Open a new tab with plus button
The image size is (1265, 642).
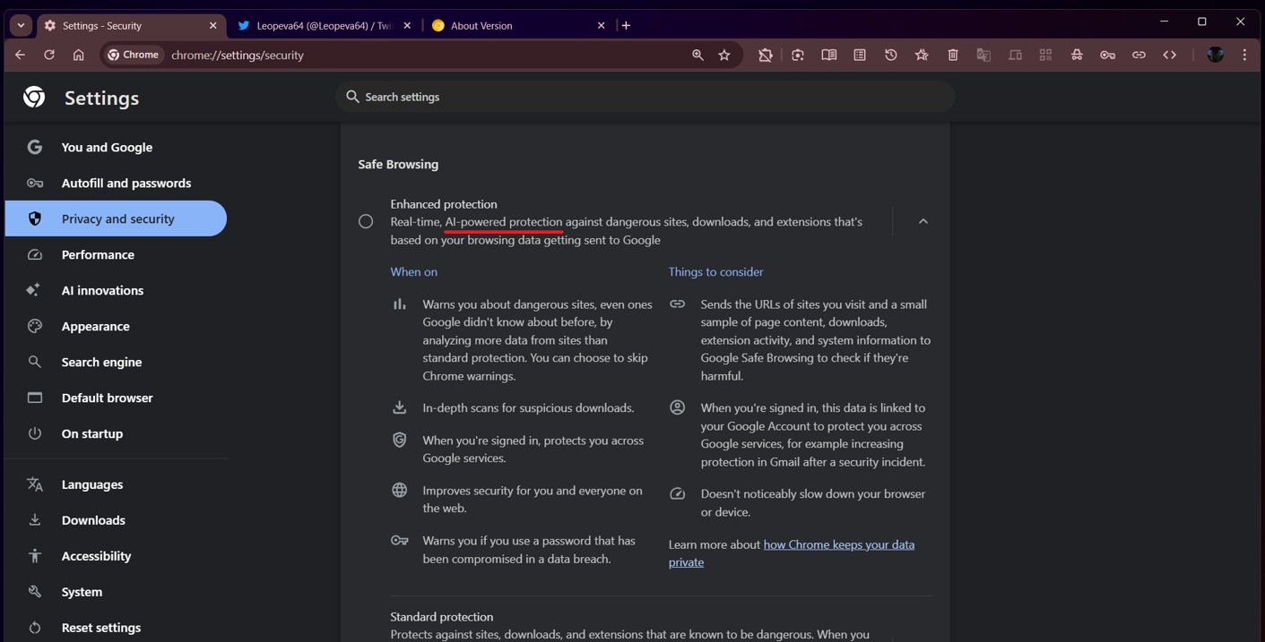626,25
